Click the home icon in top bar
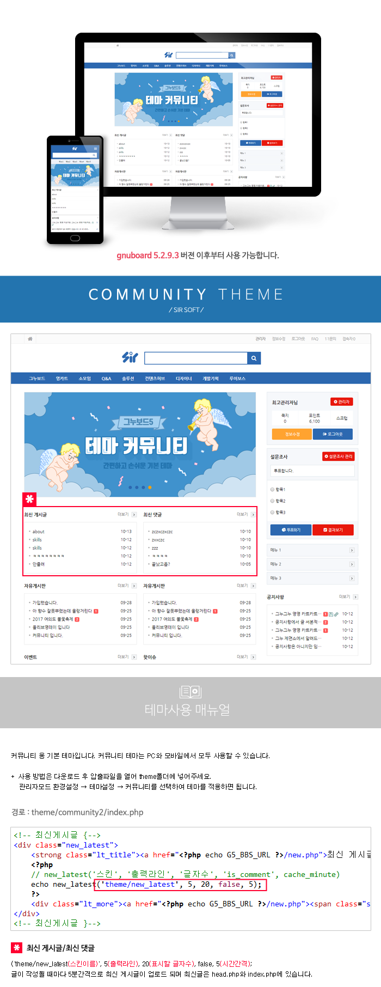The width and height of the screenshot is (381, 987). coord(30,339)
